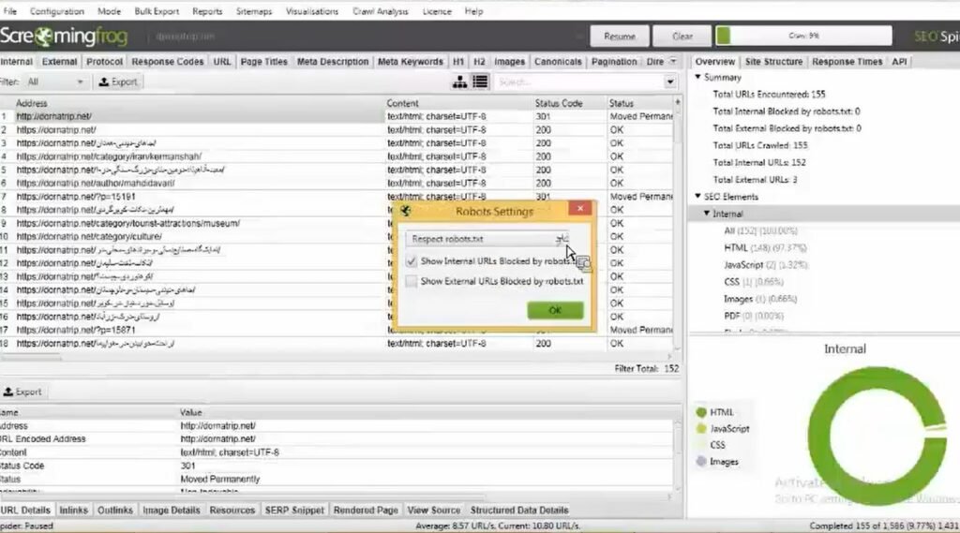Open the Filter All dropdown

click(55, 82)
